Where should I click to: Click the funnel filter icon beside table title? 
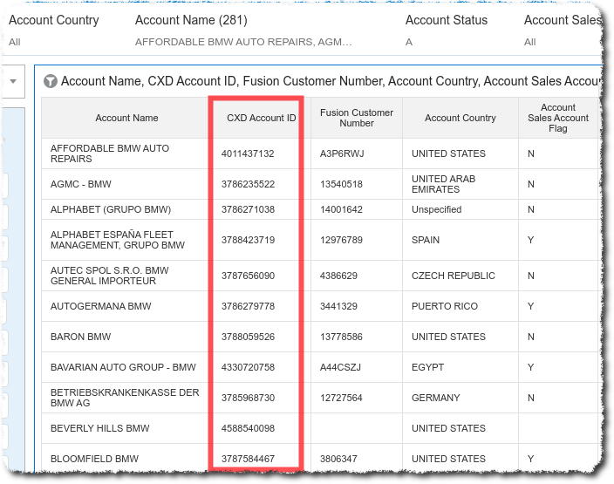click(x=51, y=81)
